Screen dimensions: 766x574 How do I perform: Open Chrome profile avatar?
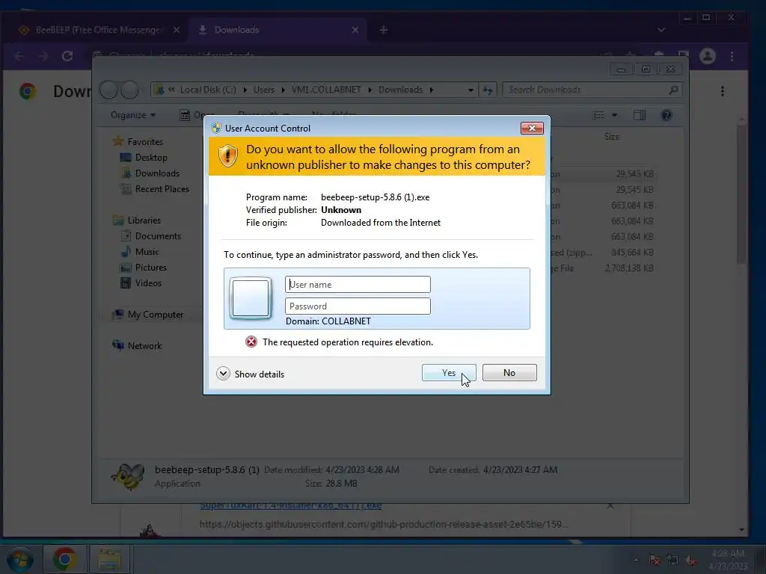tap(708, 56)
